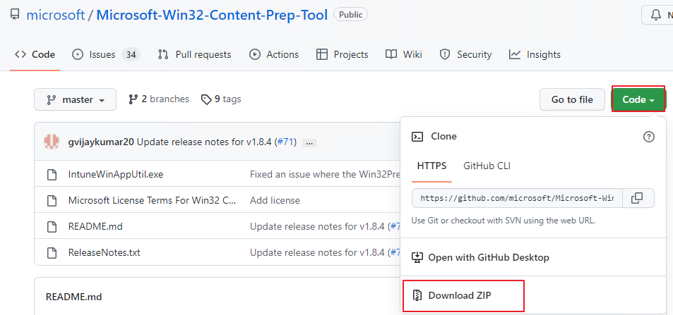Click the Wiki book icon
Image resolution: width=673 pixels, height=315 pixels.
point(391,54)
